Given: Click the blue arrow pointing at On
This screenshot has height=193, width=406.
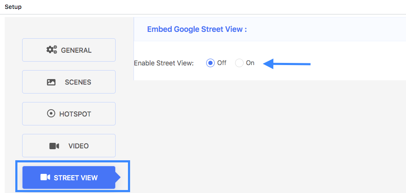Looking at the screenshot, I should 287,64.
